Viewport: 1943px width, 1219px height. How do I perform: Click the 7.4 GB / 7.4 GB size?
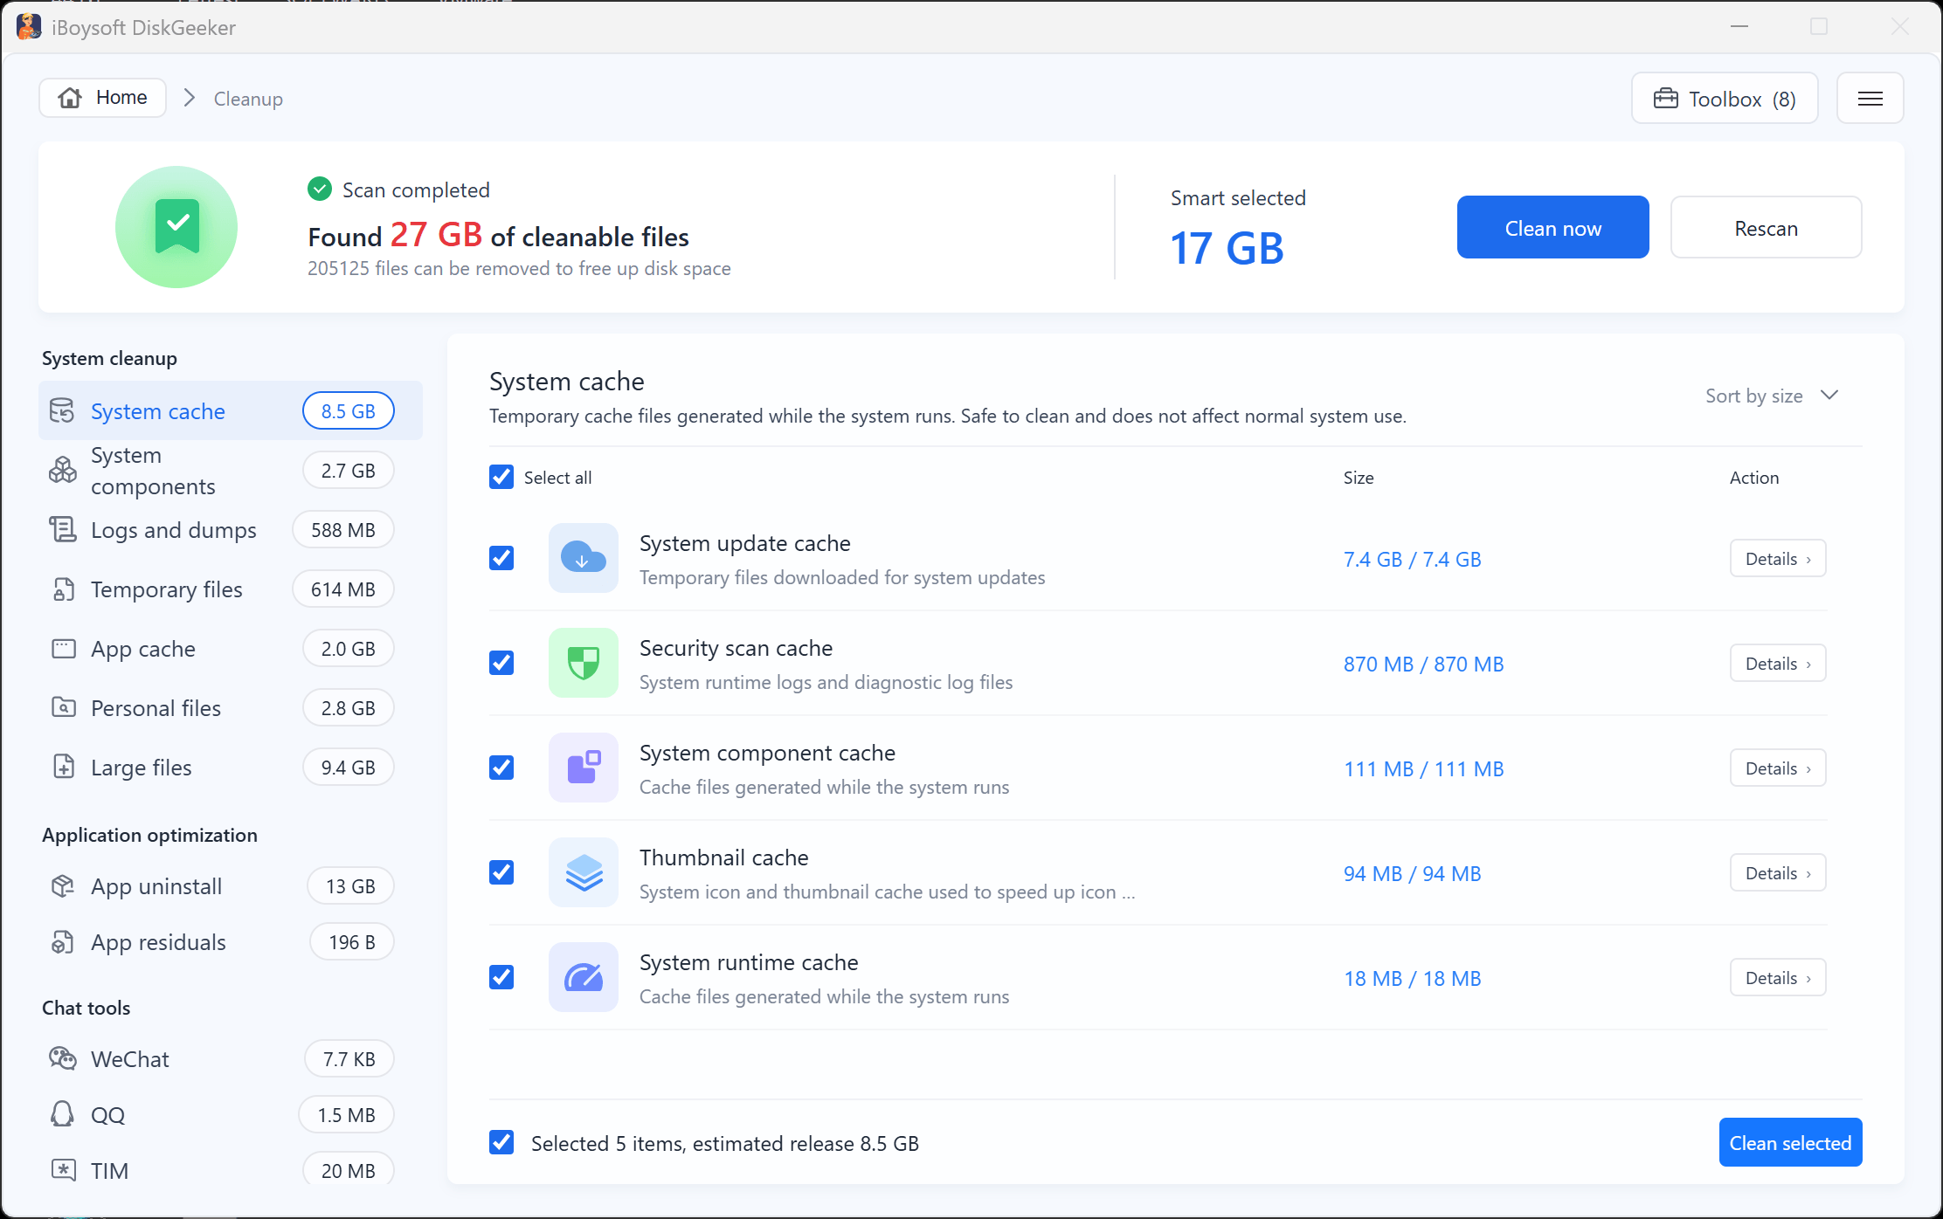coord(1412,559)
